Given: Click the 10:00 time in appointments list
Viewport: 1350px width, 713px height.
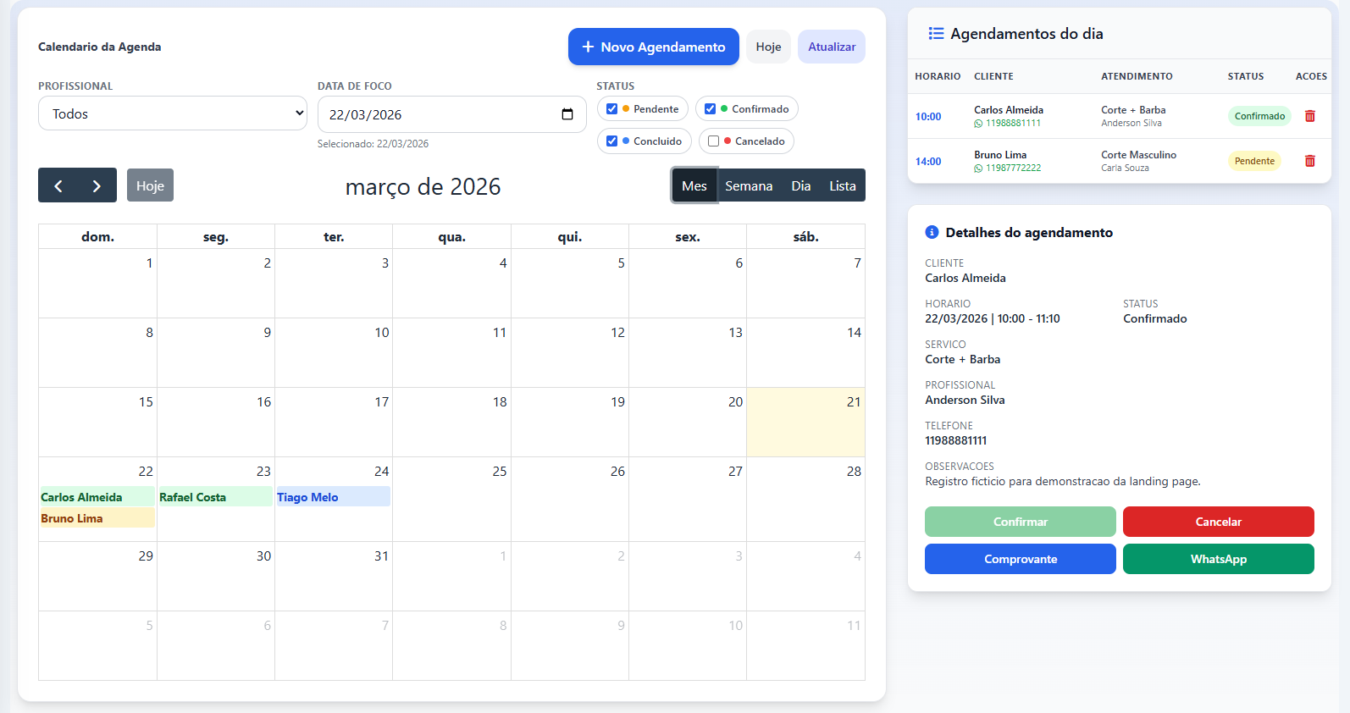Looking at the screenshot, I should (x=928, y=117).
